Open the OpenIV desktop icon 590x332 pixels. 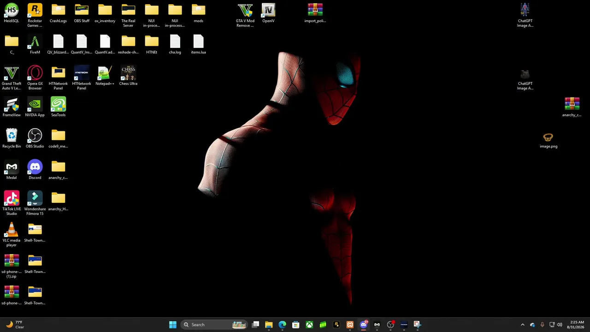268,13
